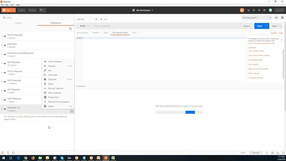This screenshot has width=286, height=161.
Task: Insert the Clear a global variable snippet
Action: [256, 51]
